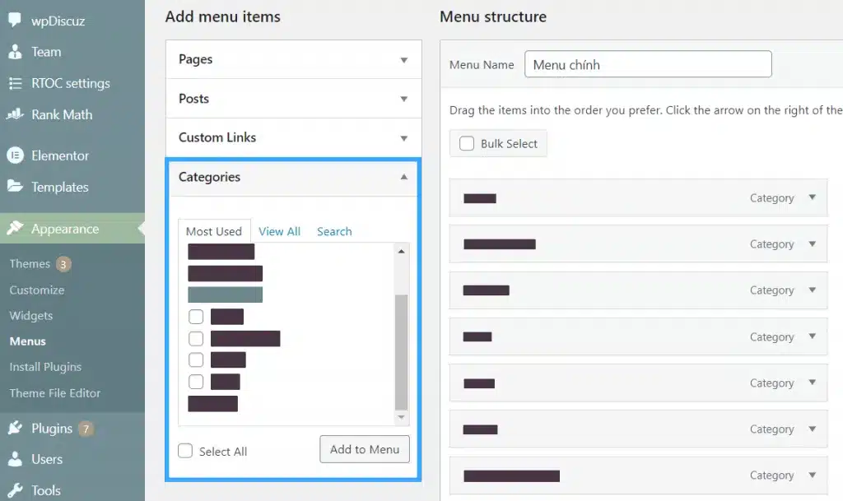843x501 pixels.
Task: Expand the Custom Links section arrow
Action: tap(403, 138)
